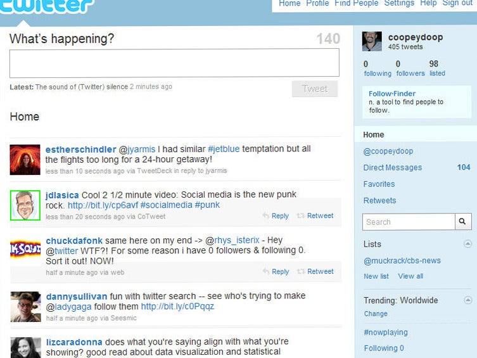This screenshot has height=358, width=477.
Task: Open Find People in top navigation
Action: tap(357, 3)
